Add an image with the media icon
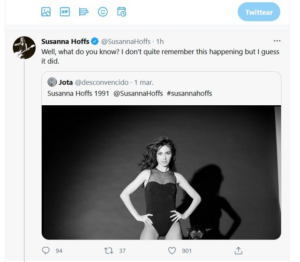Viewport: 300px width, 262px height. (46, 12)
